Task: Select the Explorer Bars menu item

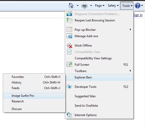Action: click(99, 77)
